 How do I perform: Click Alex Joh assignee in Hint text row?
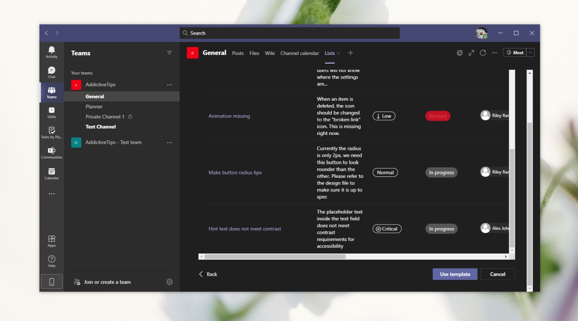click(x=495, y=228)
